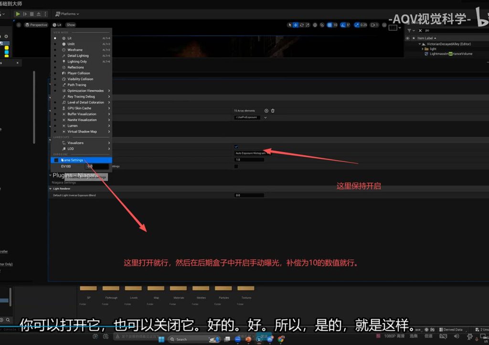Click the trash icon to empty array

tap(273, 111)
